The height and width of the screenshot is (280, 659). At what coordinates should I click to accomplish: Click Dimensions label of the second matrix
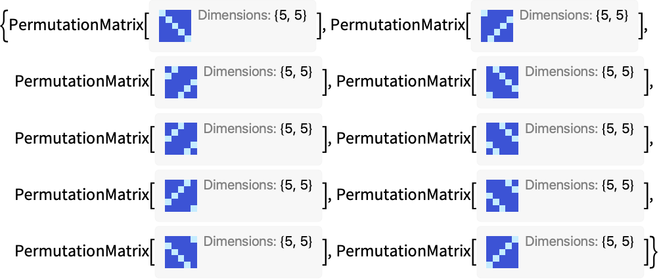pyautogui.click(x=574, y=16)
